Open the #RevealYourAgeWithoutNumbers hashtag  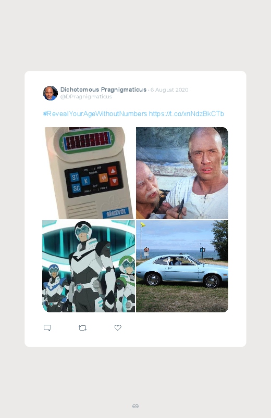(95, 114)
